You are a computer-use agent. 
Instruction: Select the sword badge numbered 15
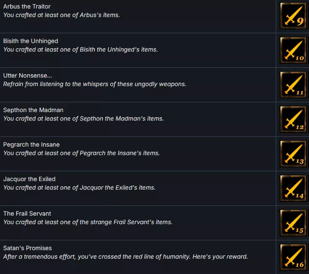click(x=293, y=223)
